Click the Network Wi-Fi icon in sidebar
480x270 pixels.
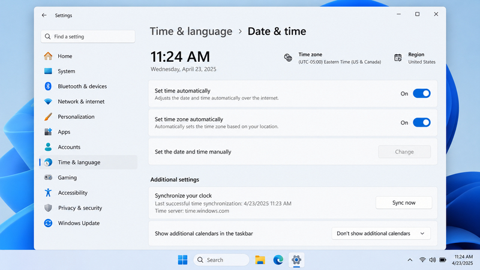pyautogui.click(x=48, y=101)
